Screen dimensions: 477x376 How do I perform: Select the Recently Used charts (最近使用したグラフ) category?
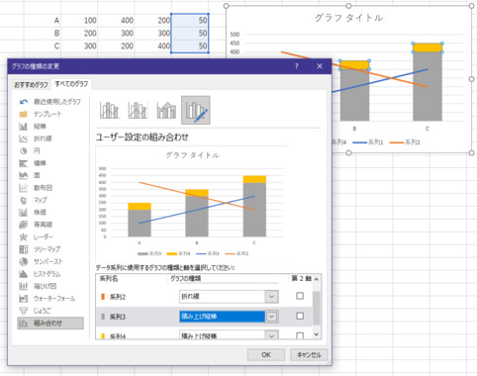tap(49, 102)
